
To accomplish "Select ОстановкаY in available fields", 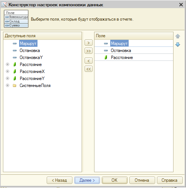I will [x=31, y=58].
